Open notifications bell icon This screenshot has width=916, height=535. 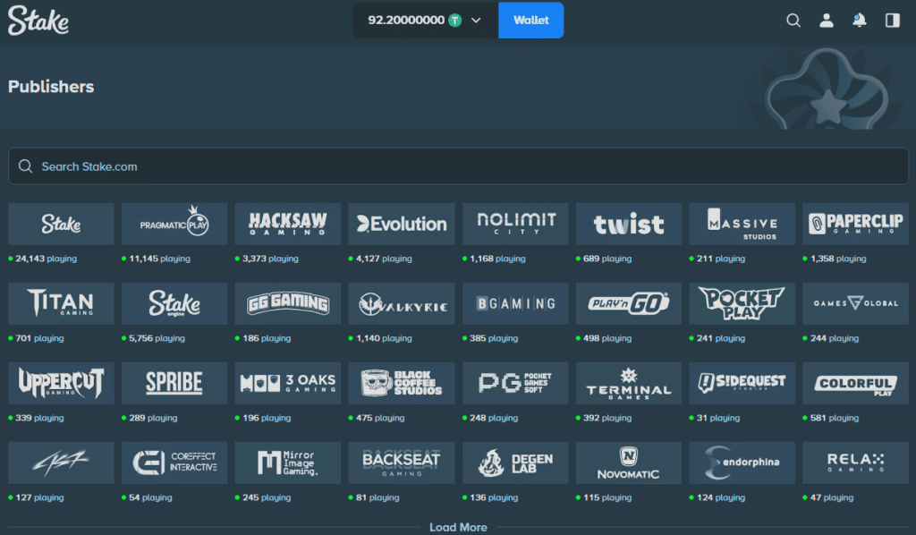coord(860,21)
